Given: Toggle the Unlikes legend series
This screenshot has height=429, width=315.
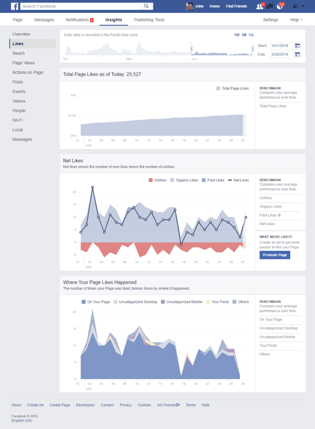Looking at the screenshot, I should coord(157,180).
